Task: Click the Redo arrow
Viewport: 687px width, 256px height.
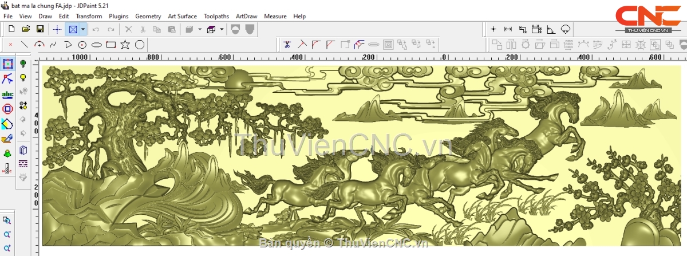Action: click(x=111, y=29)
